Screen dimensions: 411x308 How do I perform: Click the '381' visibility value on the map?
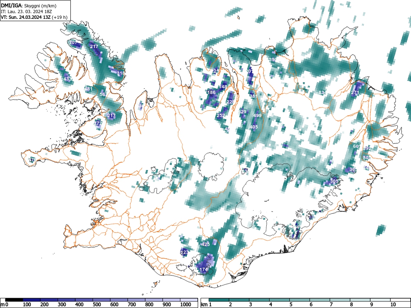tap(254, 96)
